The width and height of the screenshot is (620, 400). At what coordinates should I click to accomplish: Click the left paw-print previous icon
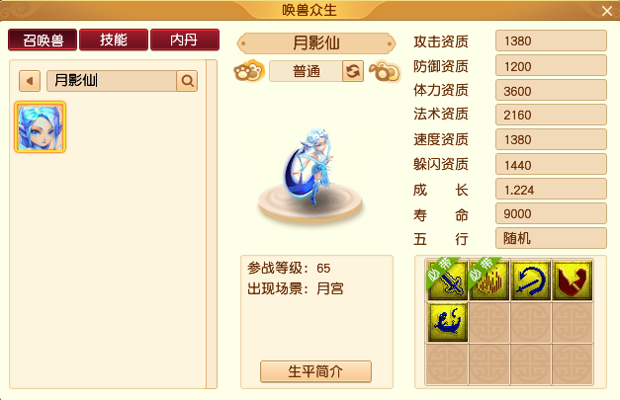click(x=249, y=71)
